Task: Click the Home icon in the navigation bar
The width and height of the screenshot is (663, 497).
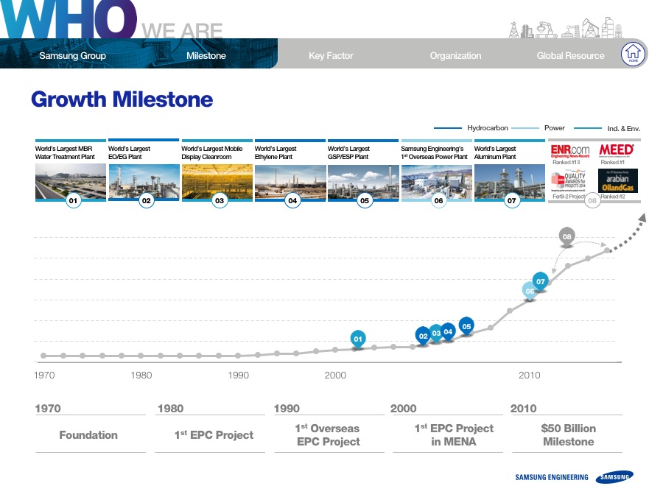Action: (633, 54)
